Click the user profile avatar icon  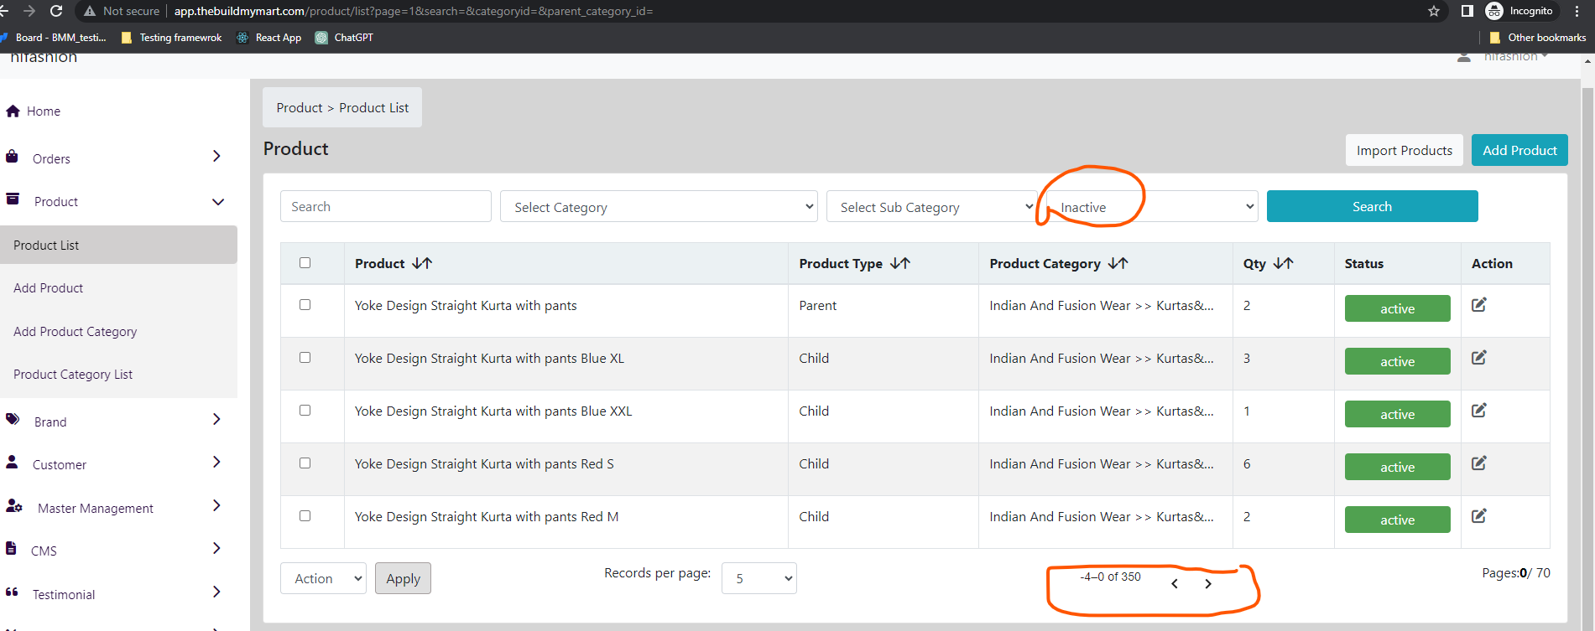pos(1464,57)
